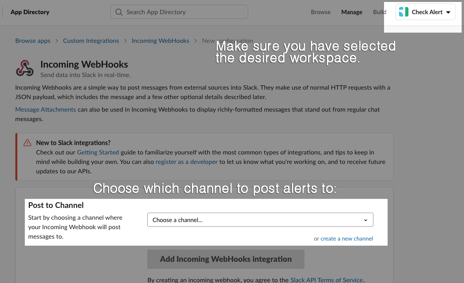Image resolution: width=464 pixels, height=283 pixels.
Task: Click the Incoming WebHooks page heading
Action: point(84,64)
